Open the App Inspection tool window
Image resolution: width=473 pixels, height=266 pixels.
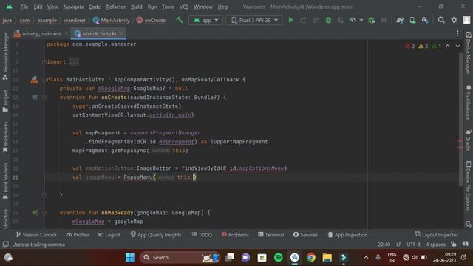347,235
